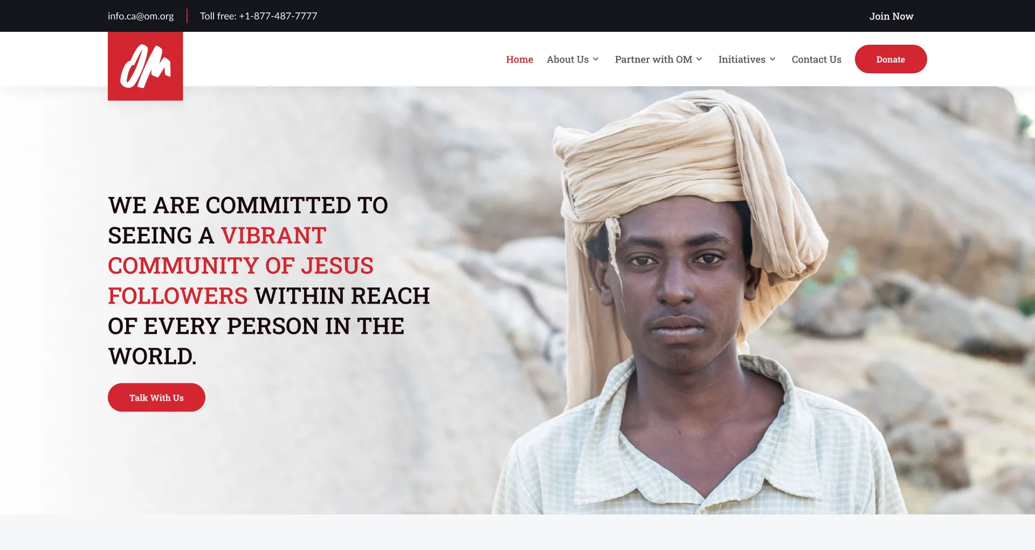Click the red Donate button

point(891,59)
